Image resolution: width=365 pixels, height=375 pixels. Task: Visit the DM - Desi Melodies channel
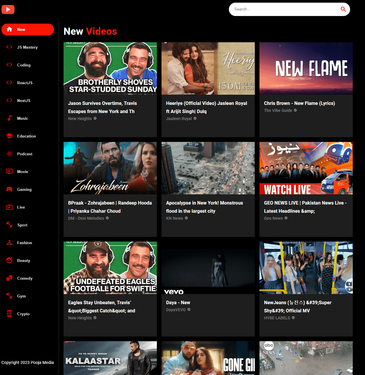click(x=86, y=218)
